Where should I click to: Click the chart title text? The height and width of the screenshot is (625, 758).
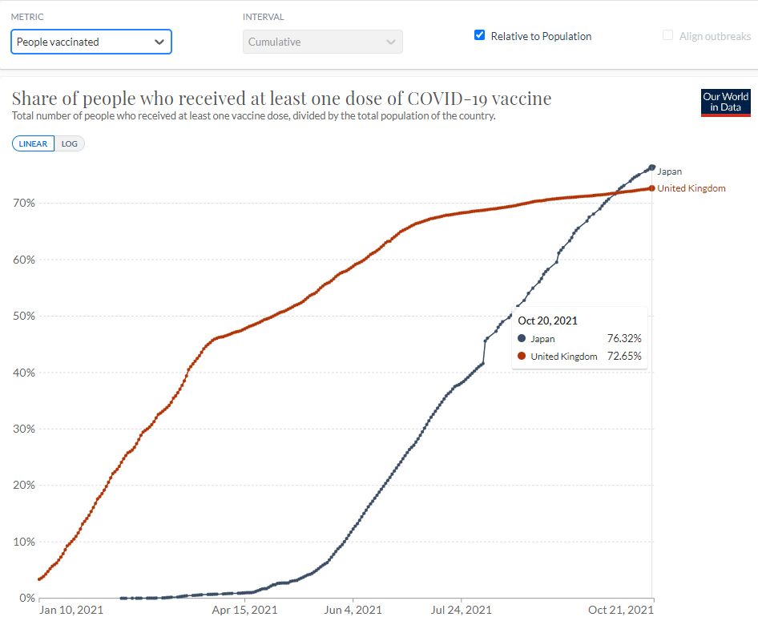coord(281,99)
